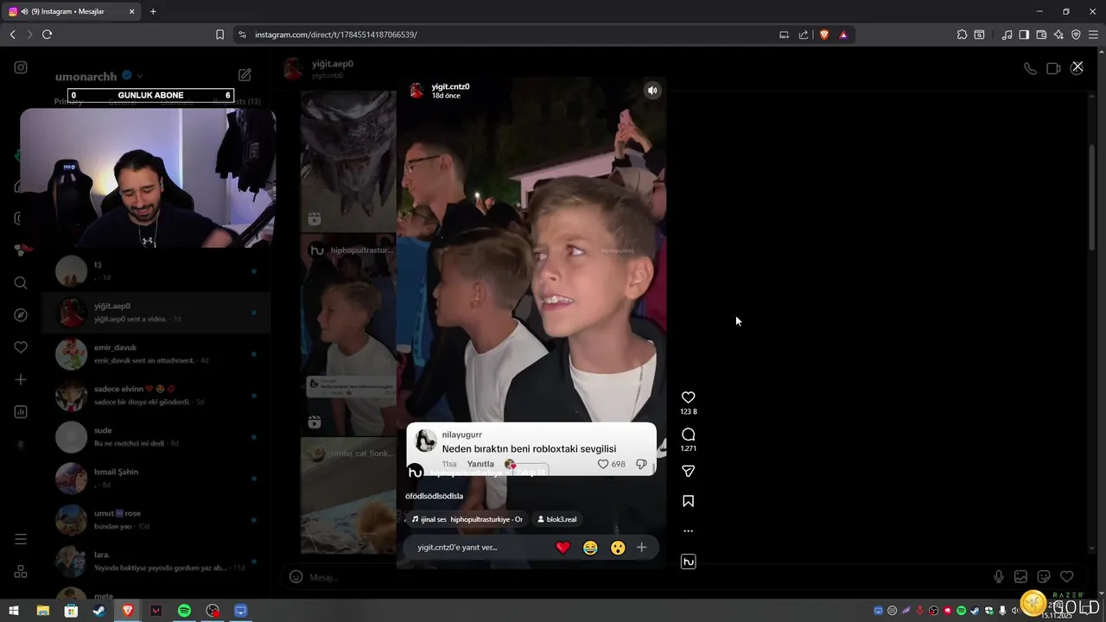
Task: Open Notifications heart icon in sidebar
Action: coord(21,347)
